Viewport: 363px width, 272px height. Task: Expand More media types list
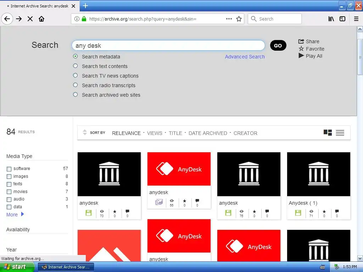15,214
